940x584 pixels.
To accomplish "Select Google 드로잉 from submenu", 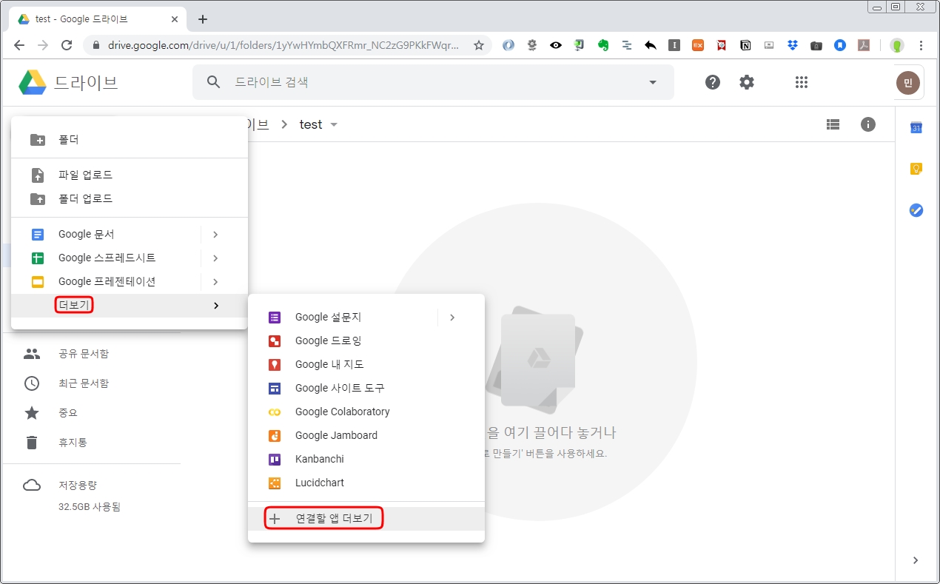I will [x=366, y=341].
